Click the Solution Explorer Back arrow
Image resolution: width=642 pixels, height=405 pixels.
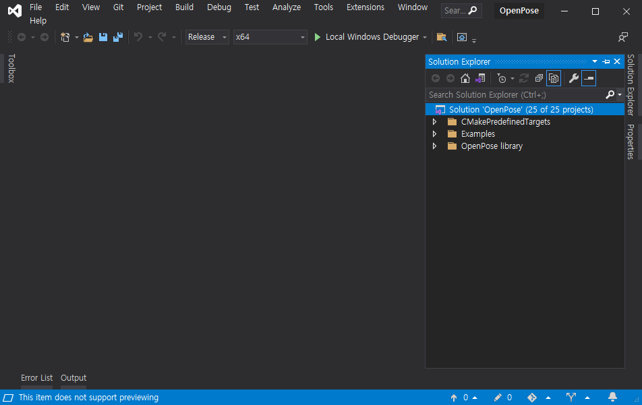click(x=436, y=78)
